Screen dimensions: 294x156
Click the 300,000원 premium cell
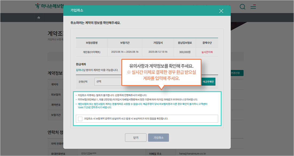(185, 52)
